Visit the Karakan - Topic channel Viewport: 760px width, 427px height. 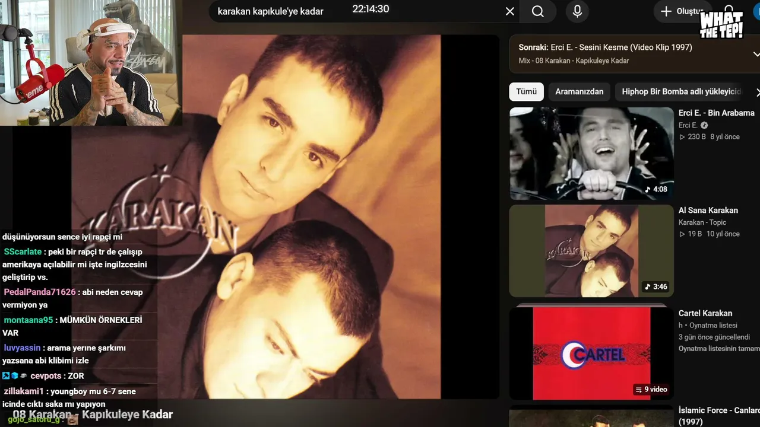(702, 222)
